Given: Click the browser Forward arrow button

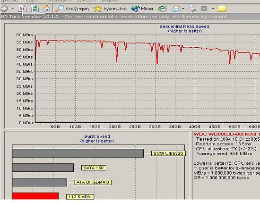Looking at the screenshot, I should click(x=4, y=8).
